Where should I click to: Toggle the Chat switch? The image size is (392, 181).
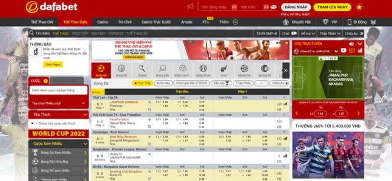pyautogui.click(x=294, y=33)
